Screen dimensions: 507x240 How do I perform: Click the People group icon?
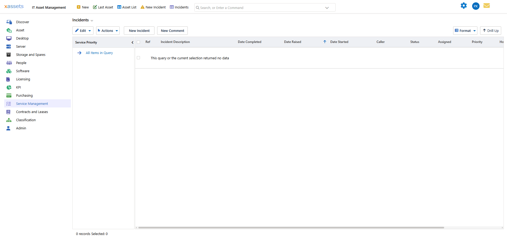point(9,63)
